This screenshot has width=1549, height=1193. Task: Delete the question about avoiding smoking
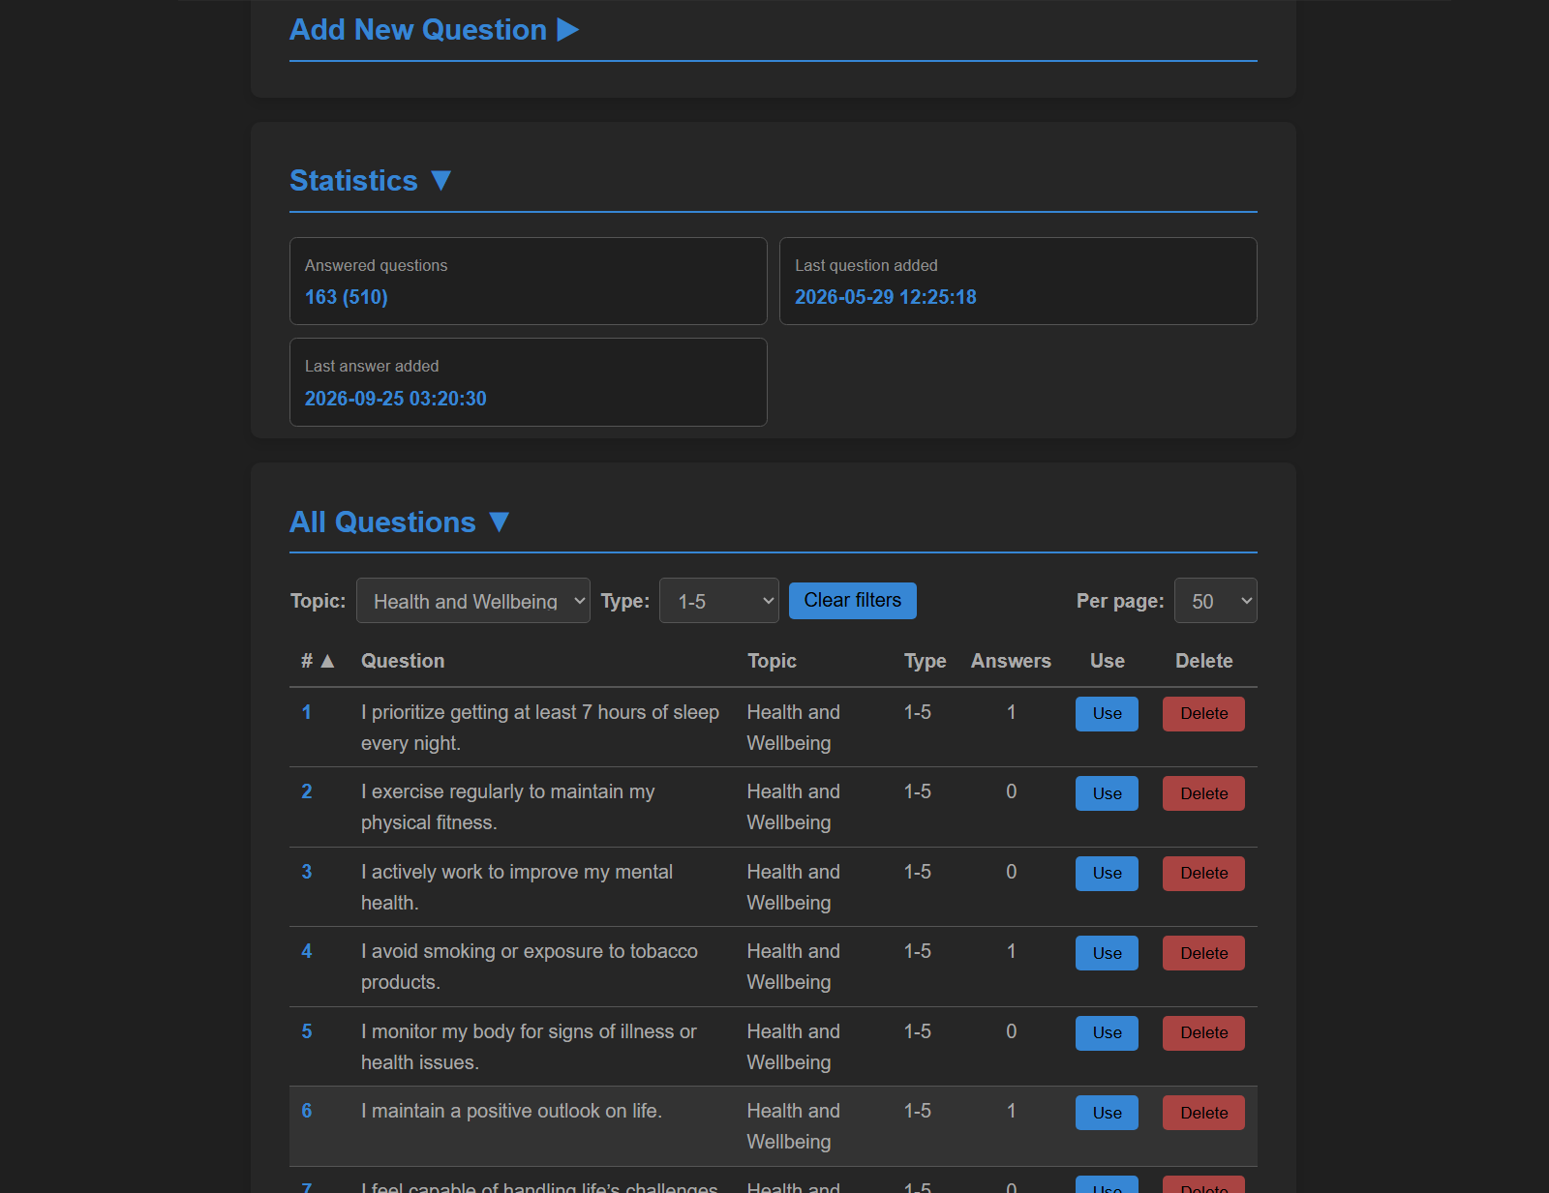click(1203, 953)
